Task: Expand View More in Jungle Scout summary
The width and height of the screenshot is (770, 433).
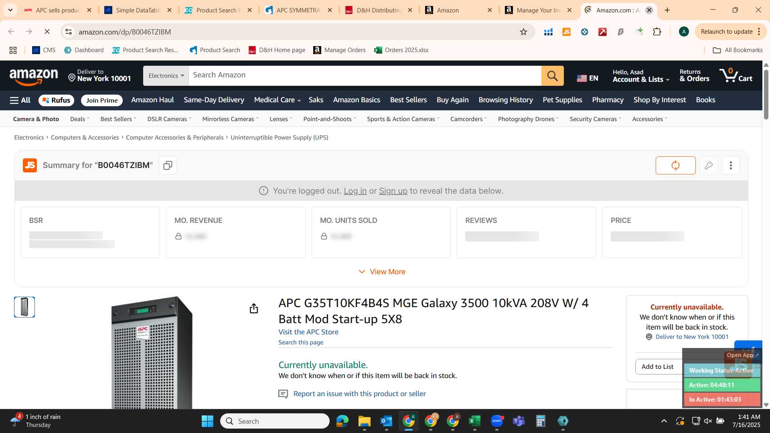Action: point(381,272)
